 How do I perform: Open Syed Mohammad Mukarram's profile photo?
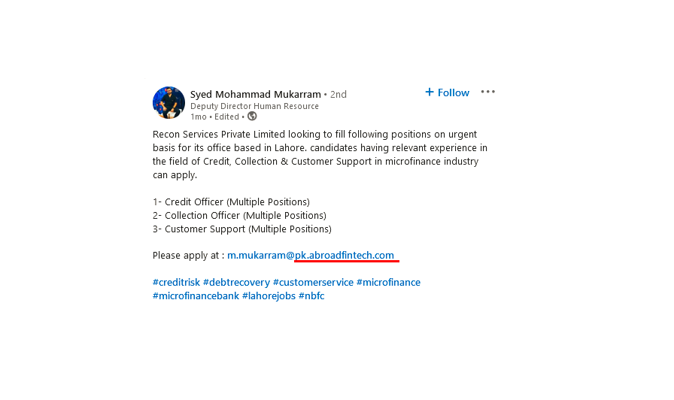click(x=169, y=103)
